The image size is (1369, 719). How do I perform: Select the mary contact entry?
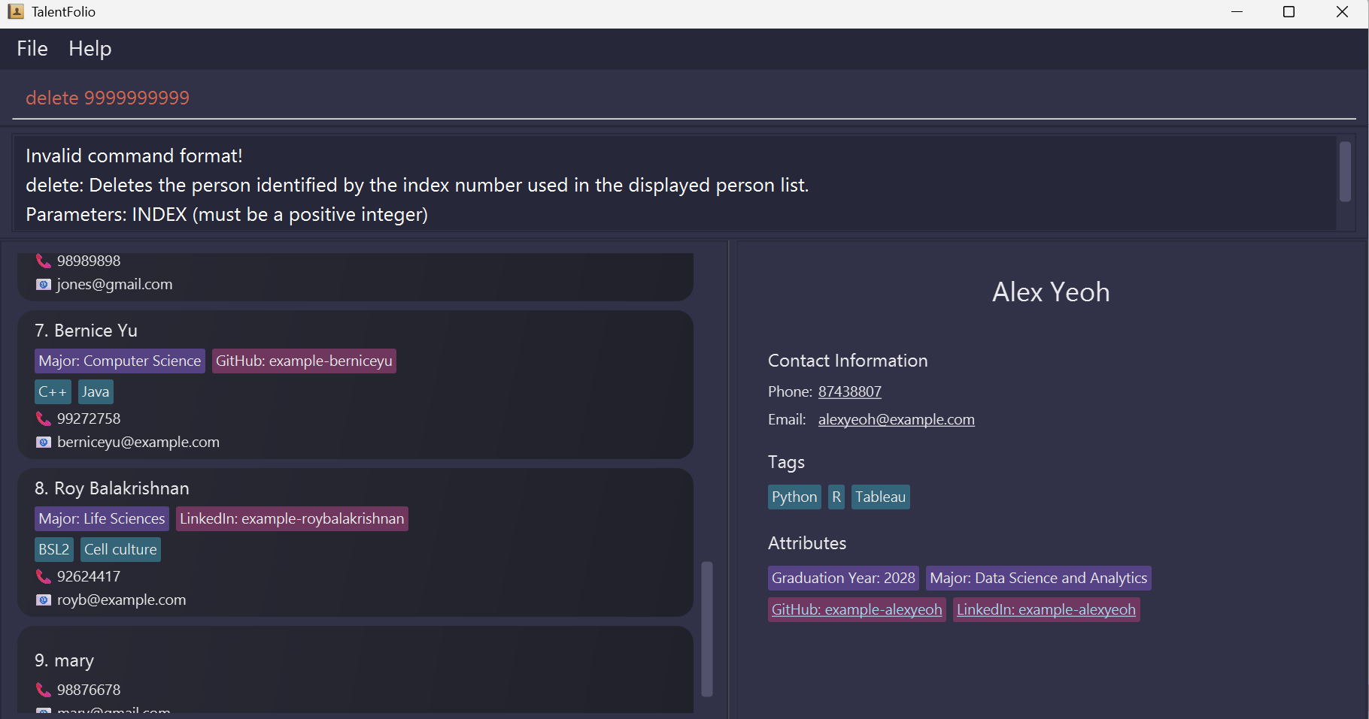(x=355, y=670)
